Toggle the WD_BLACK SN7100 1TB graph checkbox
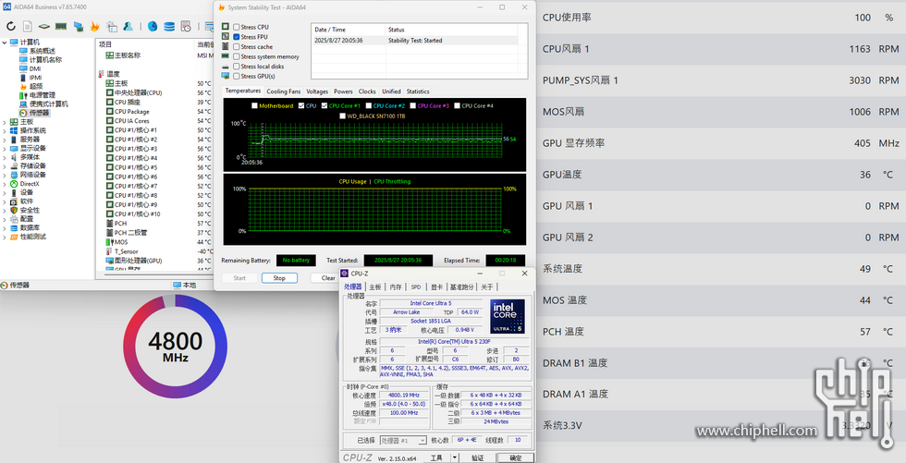Image resolution: width=906 pixels, height=463 pixels. (x=343, y=116)
